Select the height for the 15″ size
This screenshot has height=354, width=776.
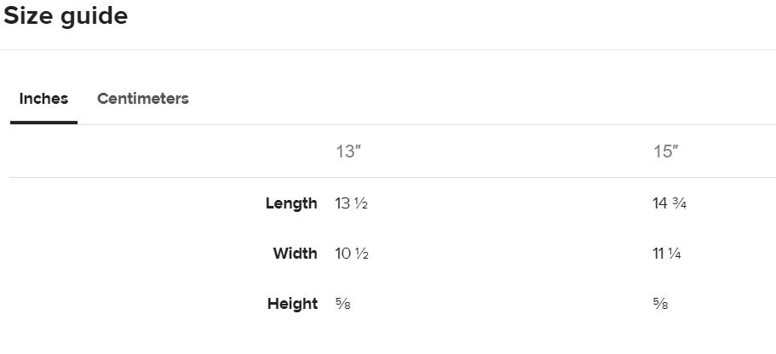tap(660, 304)
